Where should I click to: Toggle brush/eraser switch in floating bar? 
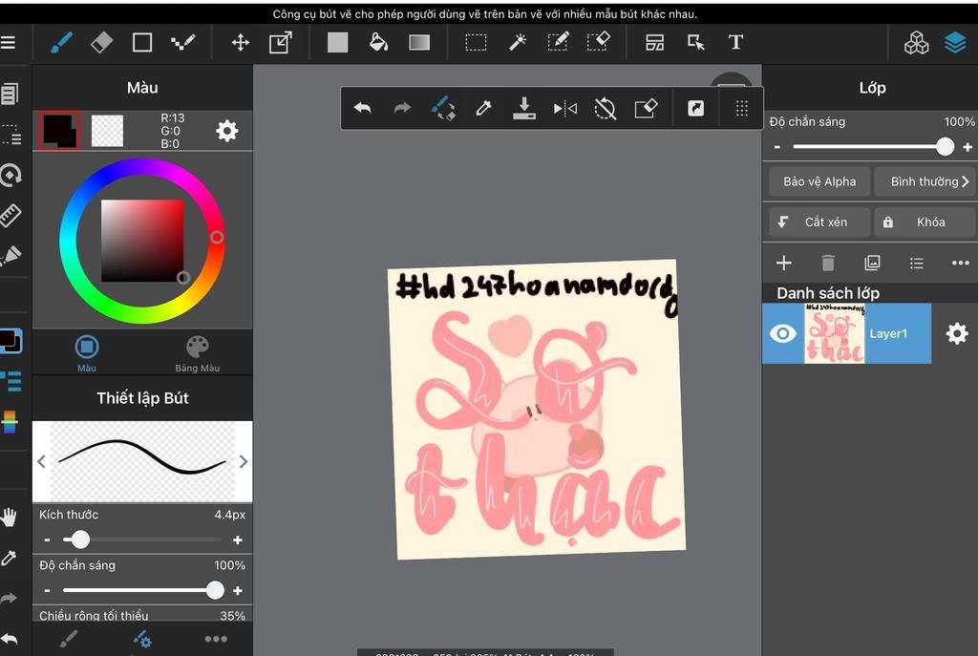click(443, 109)
